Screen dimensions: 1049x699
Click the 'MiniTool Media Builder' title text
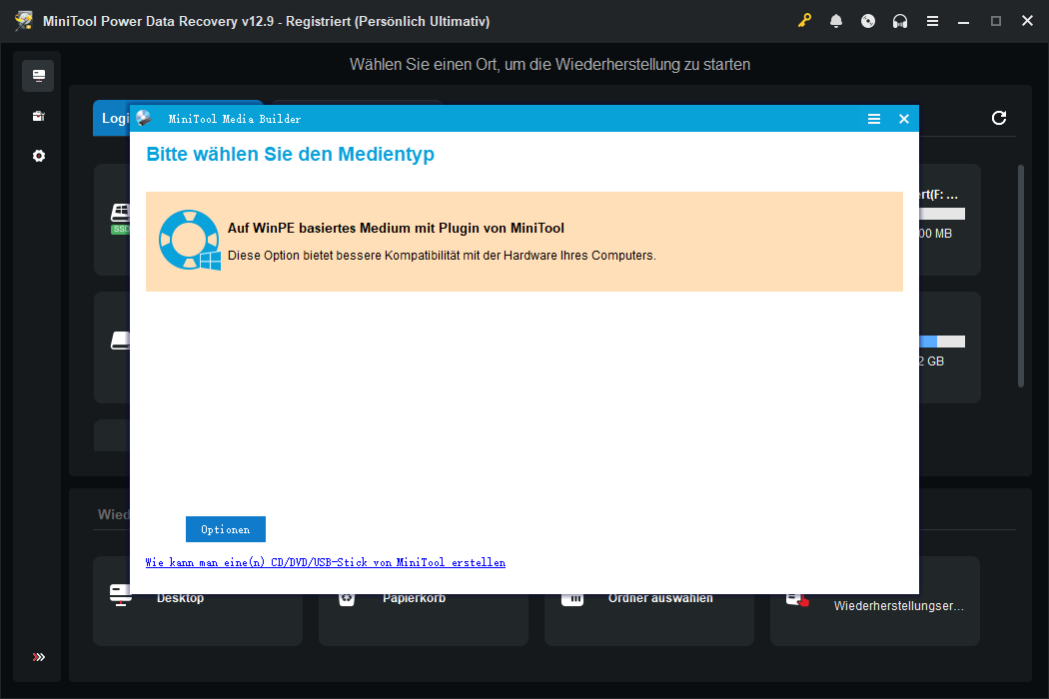[x=234, y=119]
